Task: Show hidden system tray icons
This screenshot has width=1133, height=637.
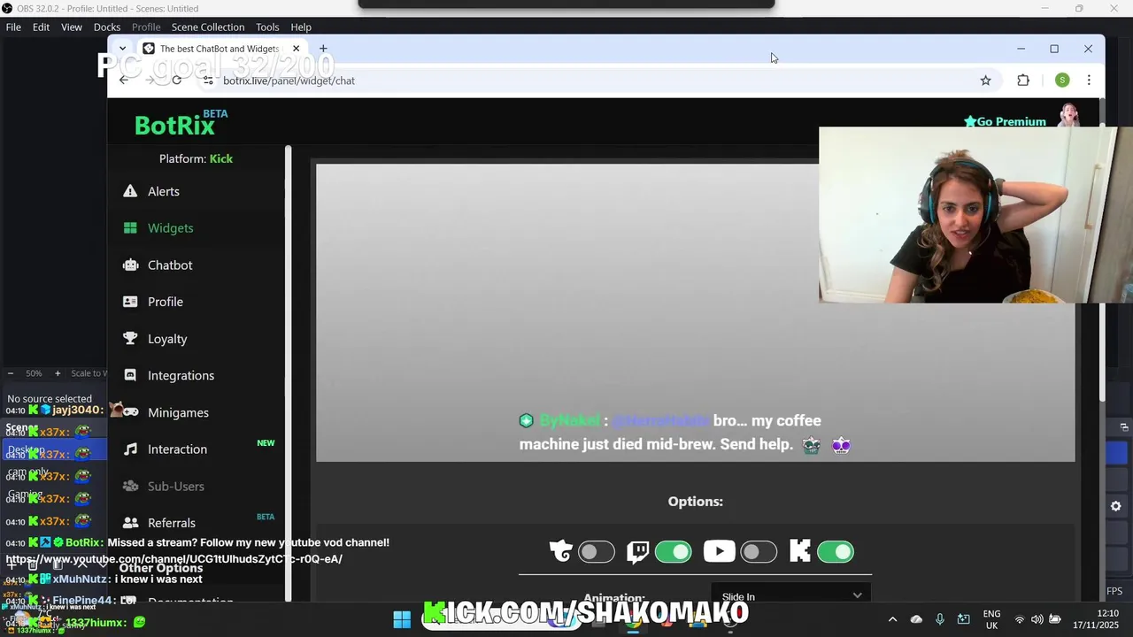Action: click(x=892, y=619)
